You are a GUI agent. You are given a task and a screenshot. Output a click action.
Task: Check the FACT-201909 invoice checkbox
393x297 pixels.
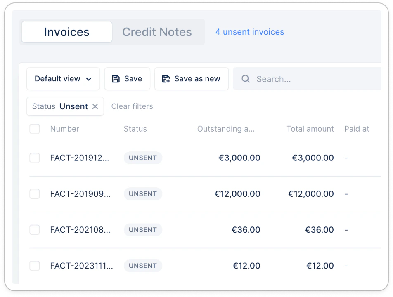click(x=35, y=194)
